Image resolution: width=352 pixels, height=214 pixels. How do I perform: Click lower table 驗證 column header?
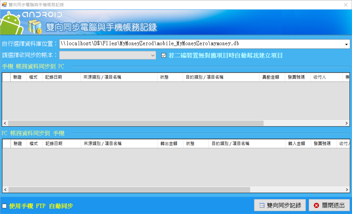coord(18,144)
